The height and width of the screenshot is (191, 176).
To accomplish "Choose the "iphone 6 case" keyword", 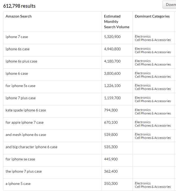I will point(17,73).
